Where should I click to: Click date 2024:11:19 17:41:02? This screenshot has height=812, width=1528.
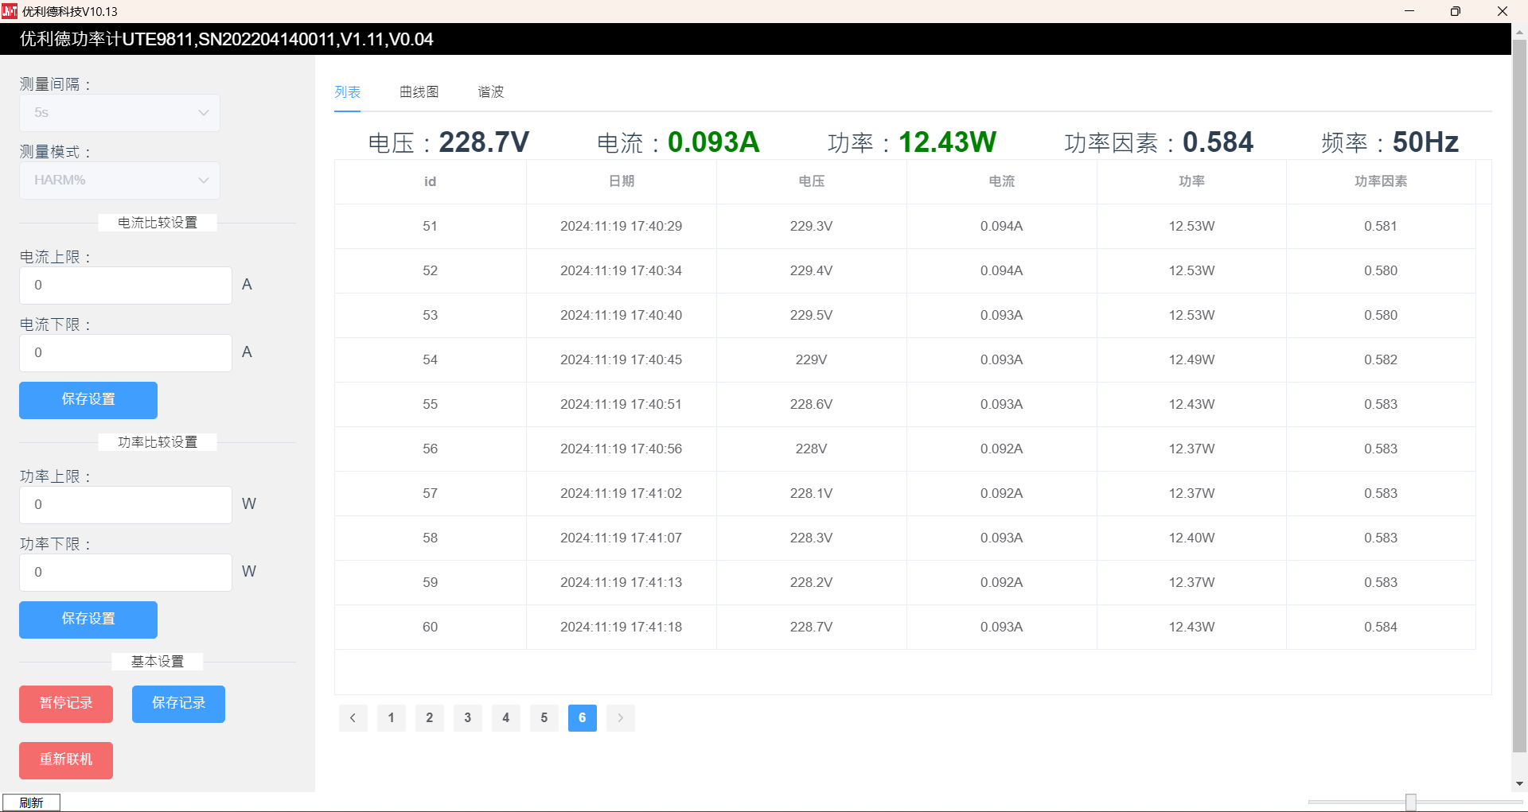[621, 494]
